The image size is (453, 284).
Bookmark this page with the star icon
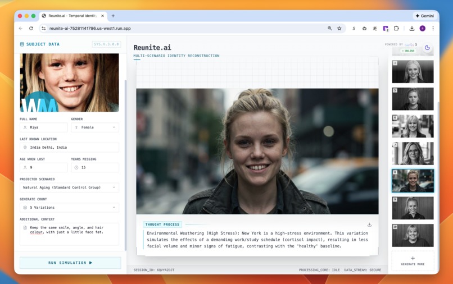click(339, 28)
